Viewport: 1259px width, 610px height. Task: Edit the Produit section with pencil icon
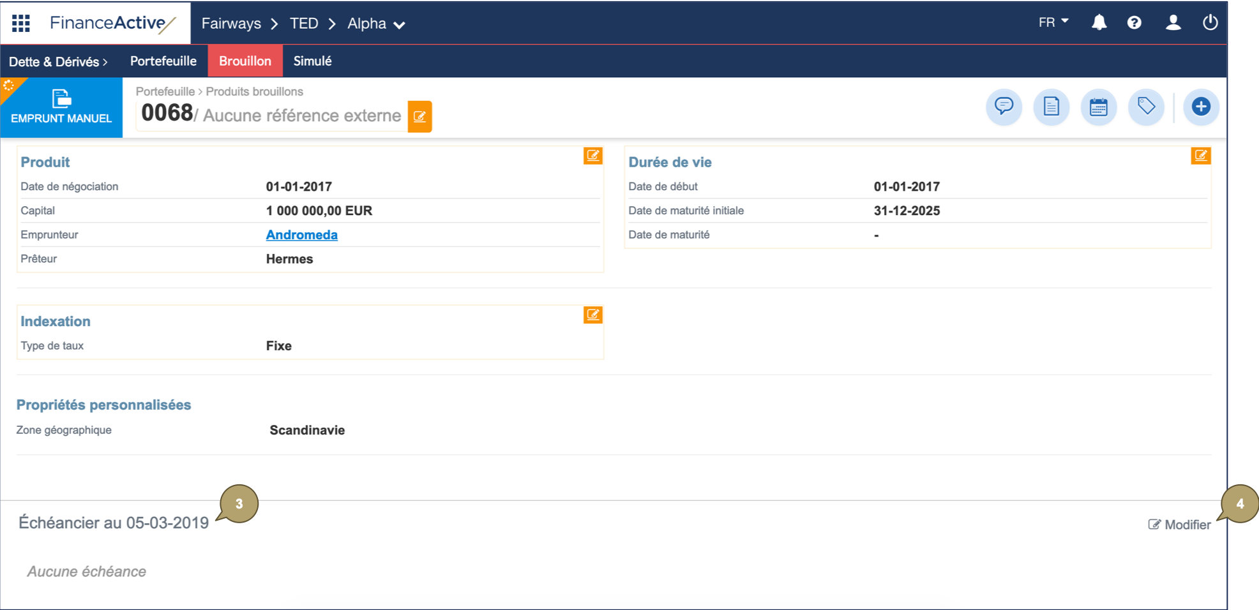(x=592, y=156)
